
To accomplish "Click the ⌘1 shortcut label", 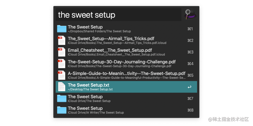I will point(190,29).
